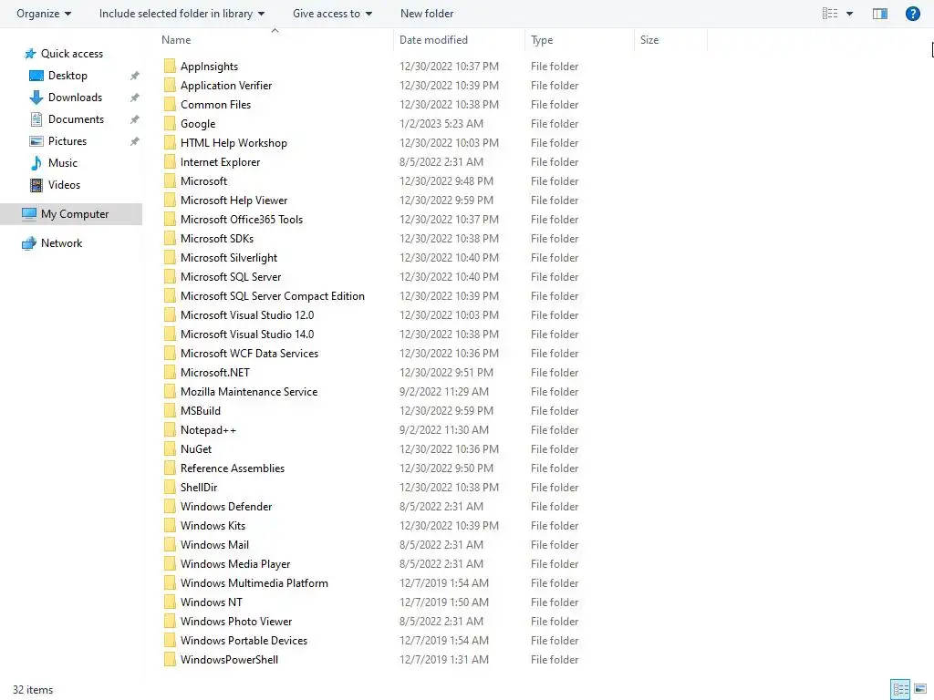Screen dimensions: 934x700
Task: Click the pin icon next to Desktop
Action: tap(135, 76)
